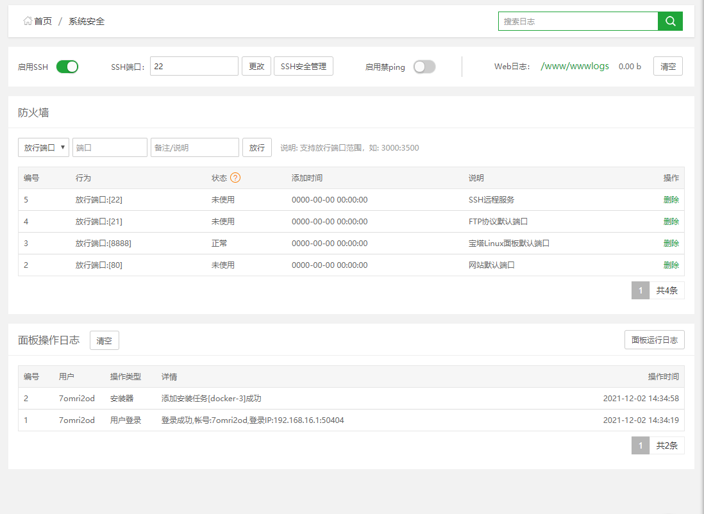
Task: Delete the 宝塔Linux面板默认端口 8888 rule
Action: pyautogui.click(x=671, y=244)
